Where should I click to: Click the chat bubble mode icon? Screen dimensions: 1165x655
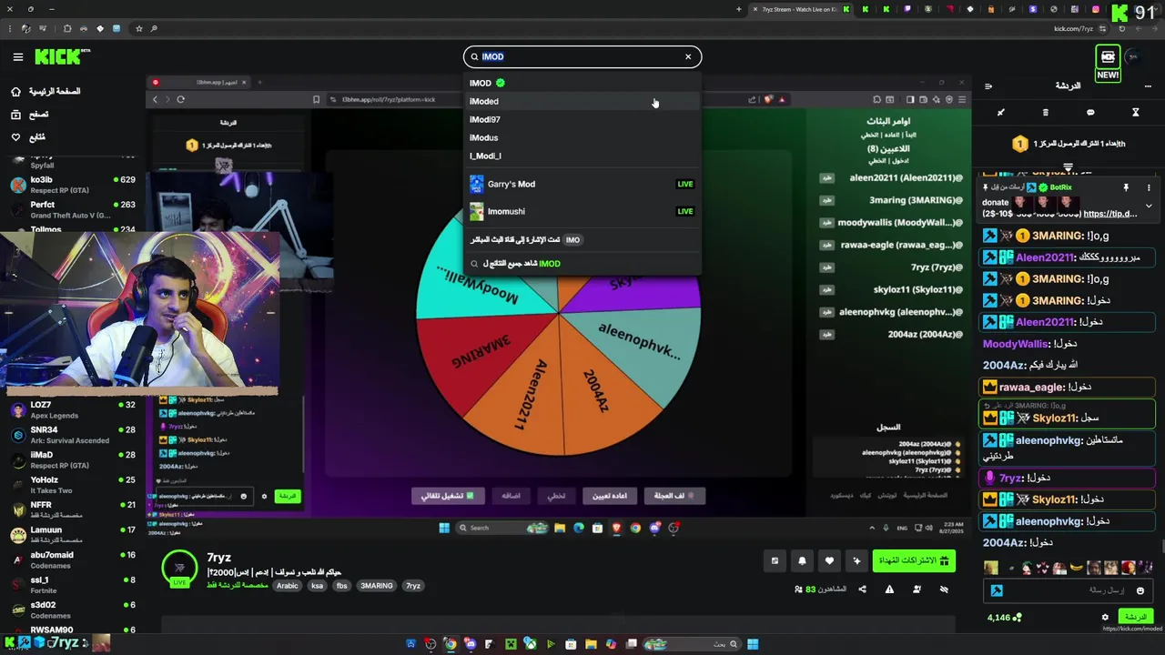[x=1090, y=113]
